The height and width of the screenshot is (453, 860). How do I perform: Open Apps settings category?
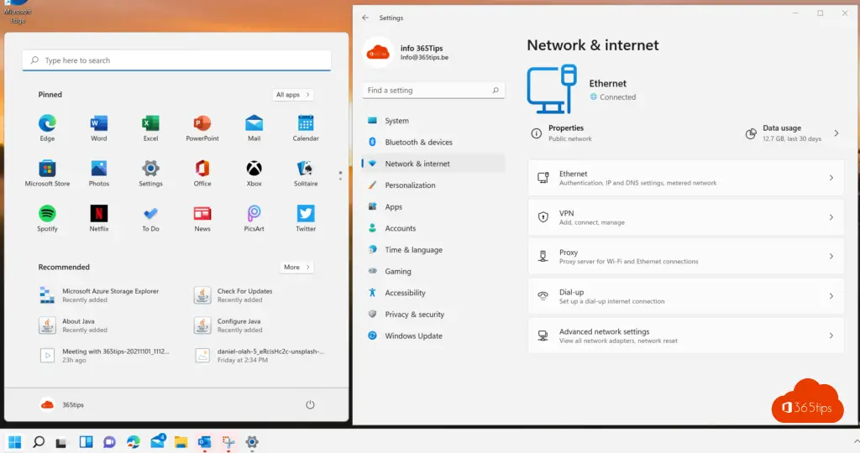pyautogui.click(x=433, y=206)
